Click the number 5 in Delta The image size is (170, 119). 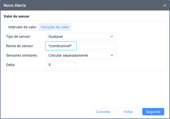coord(50,65)
